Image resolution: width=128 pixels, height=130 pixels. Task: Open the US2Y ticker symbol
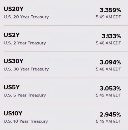[12, 35]
